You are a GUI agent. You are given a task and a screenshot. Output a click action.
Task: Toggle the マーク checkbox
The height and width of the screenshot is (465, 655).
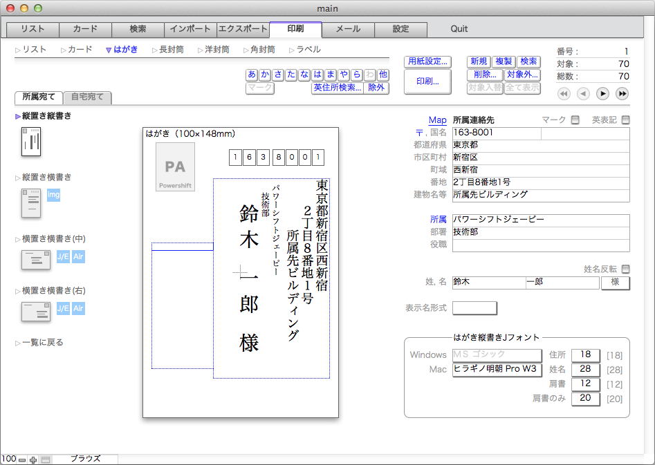point(575,120)
